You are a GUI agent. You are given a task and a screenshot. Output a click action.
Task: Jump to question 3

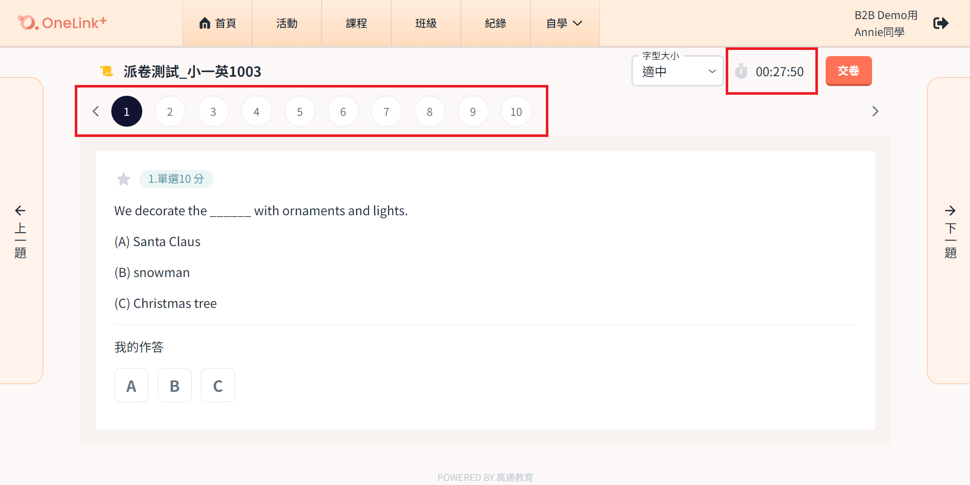(213, 111)
